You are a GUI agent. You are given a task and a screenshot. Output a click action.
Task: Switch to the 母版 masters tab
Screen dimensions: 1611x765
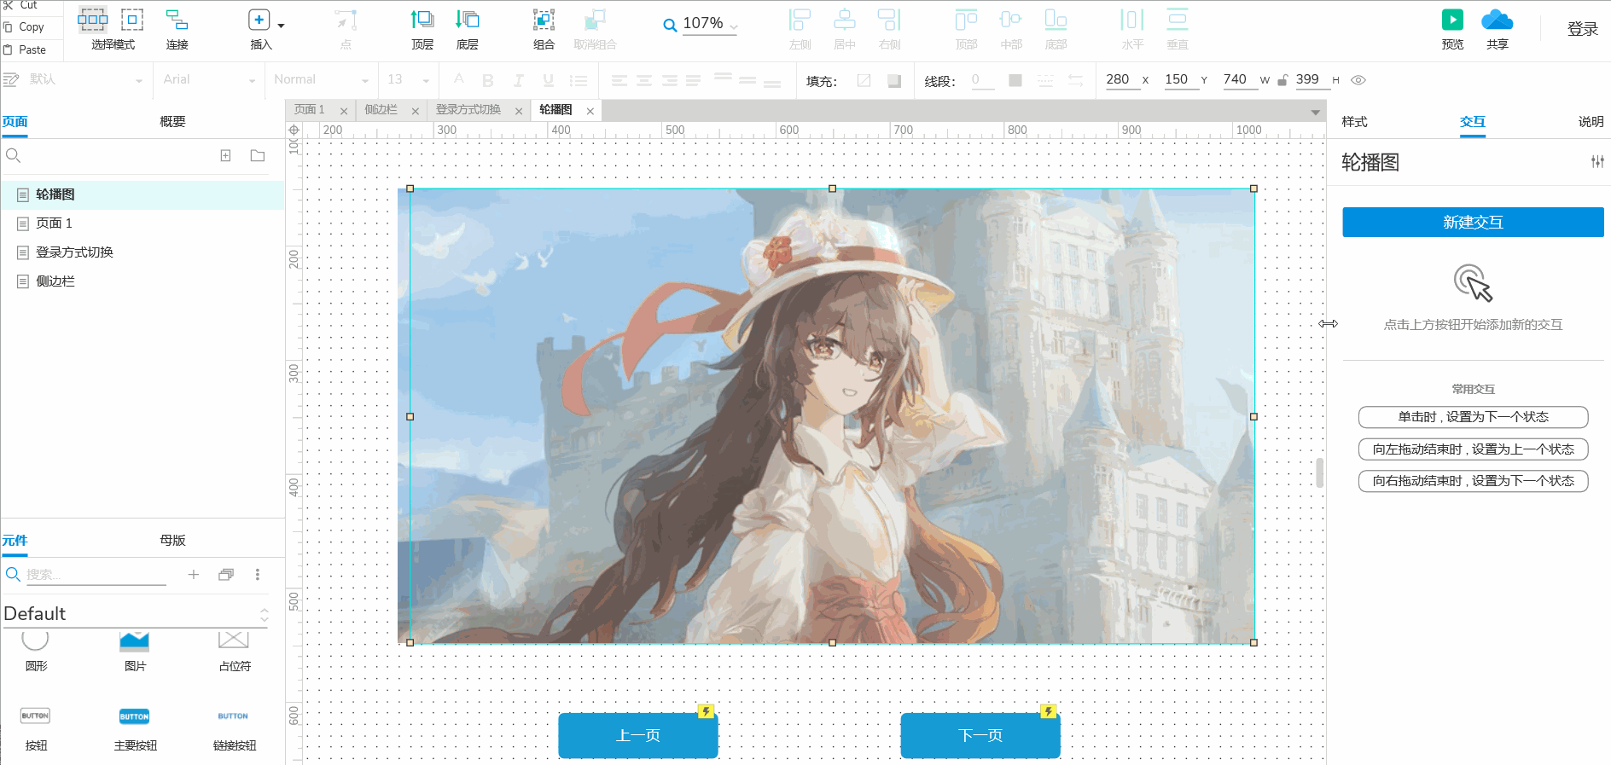tap(172, 541)
